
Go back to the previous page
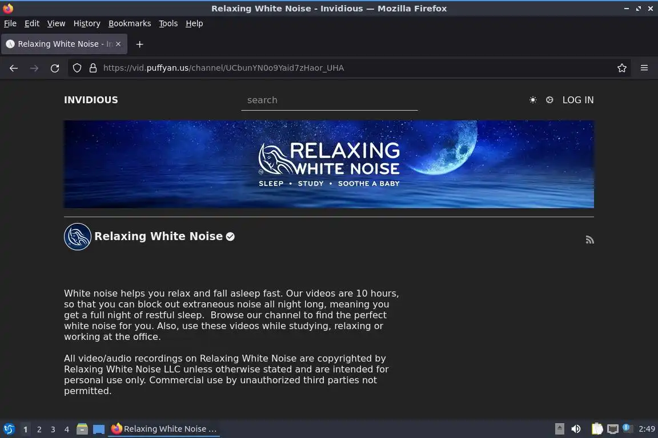14,68
